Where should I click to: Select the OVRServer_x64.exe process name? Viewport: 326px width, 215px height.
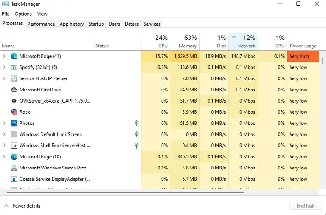click(x=55, y=101)
